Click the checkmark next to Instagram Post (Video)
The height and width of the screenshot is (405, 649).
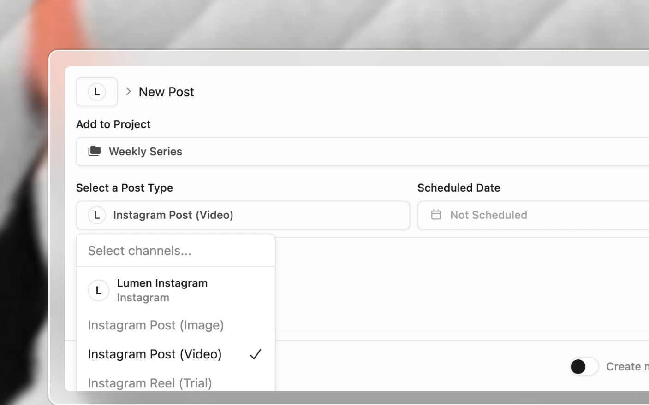[256, 354]
